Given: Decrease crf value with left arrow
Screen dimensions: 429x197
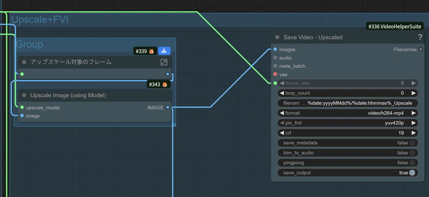Looking at the screenshot, I should pyautogui.click(x=282, y=133).
